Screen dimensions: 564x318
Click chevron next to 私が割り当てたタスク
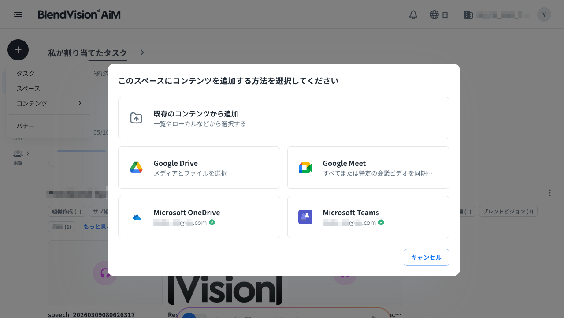click(x=142, y=52)
